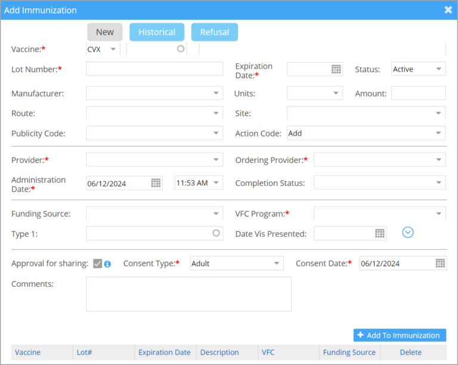Image resolution: width=458 pixels, height=365 pixels.
Task: Open the CVX vaccine code type dropdown
Action: click(x=103, y=49)
